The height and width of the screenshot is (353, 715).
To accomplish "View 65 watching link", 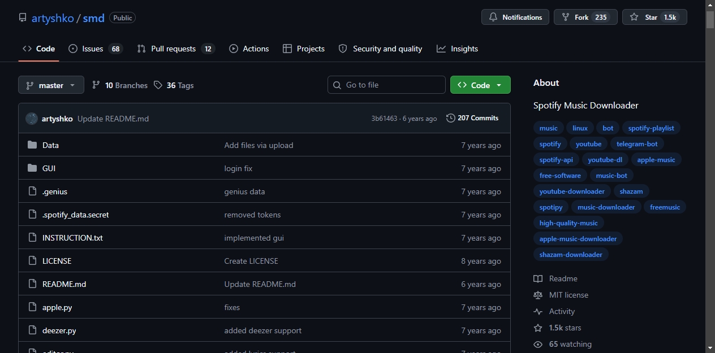I will point(562,344).
